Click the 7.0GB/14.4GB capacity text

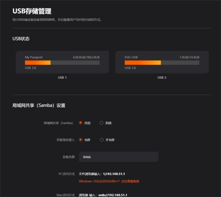[x=189, y=57]
